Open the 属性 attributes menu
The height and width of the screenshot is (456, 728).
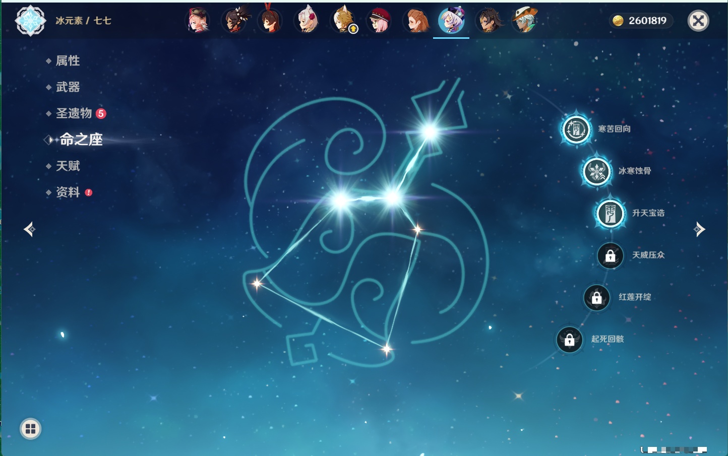(x=68, y=61)
